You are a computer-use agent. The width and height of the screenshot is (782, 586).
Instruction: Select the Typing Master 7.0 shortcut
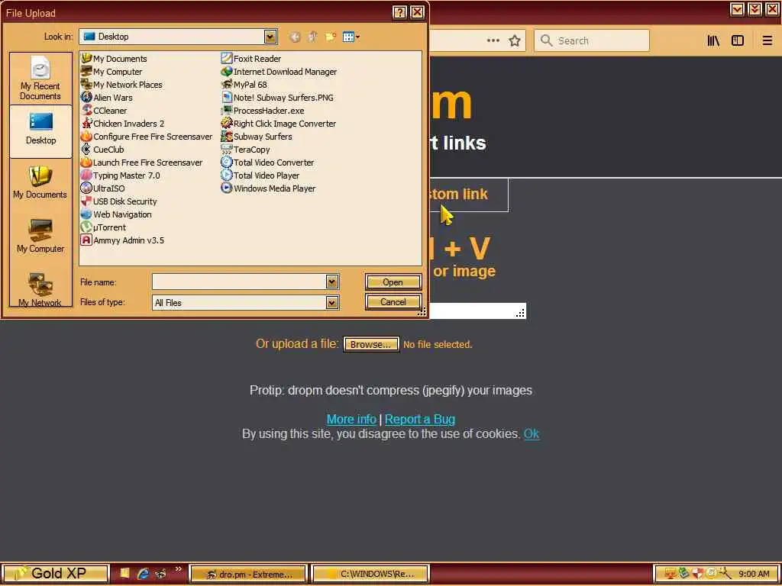click(121, 175)
